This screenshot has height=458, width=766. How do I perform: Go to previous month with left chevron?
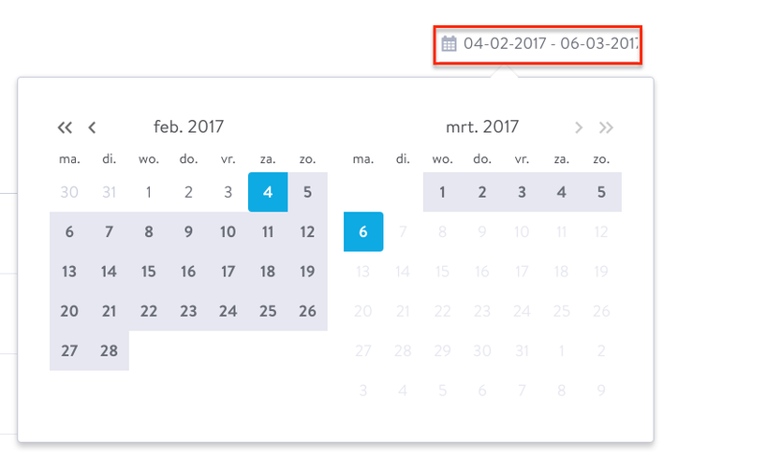92,127
